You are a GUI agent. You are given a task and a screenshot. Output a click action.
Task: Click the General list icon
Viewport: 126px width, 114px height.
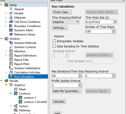[x=11, y=9]
